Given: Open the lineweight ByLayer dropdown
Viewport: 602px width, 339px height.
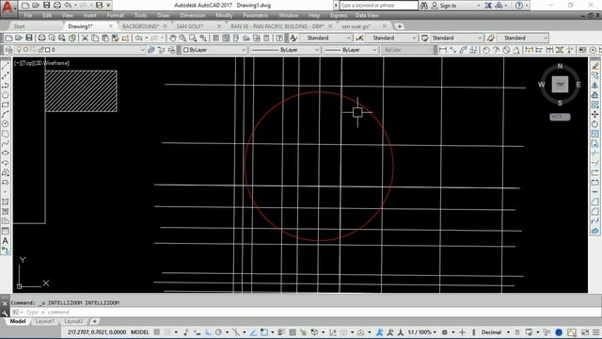Looking at the screenshot, I should coord(350,50).
